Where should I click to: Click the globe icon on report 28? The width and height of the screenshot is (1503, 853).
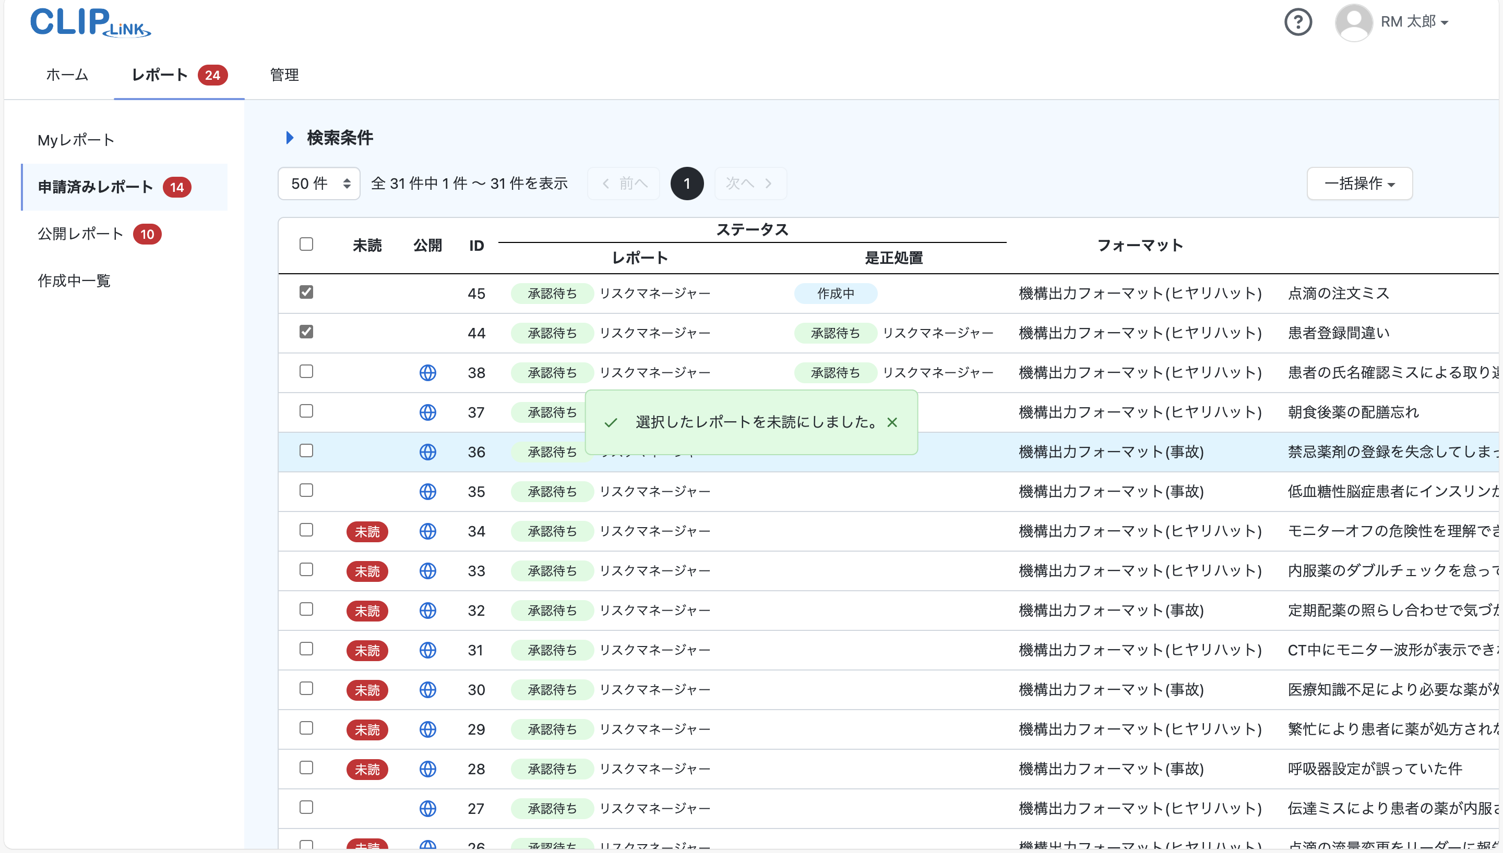(x=428, y=769)
